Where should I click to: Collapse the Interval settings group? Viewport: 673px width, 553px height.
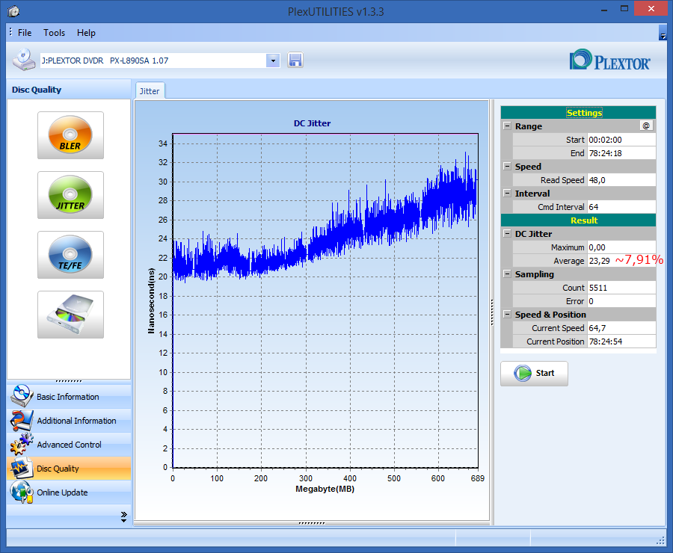(507, 193)
